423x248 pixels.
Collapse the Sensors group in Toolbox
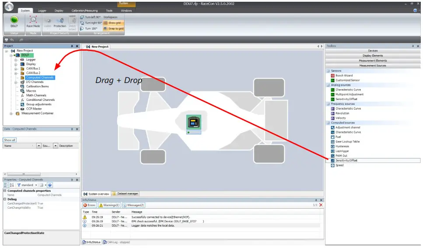point(328,71)
